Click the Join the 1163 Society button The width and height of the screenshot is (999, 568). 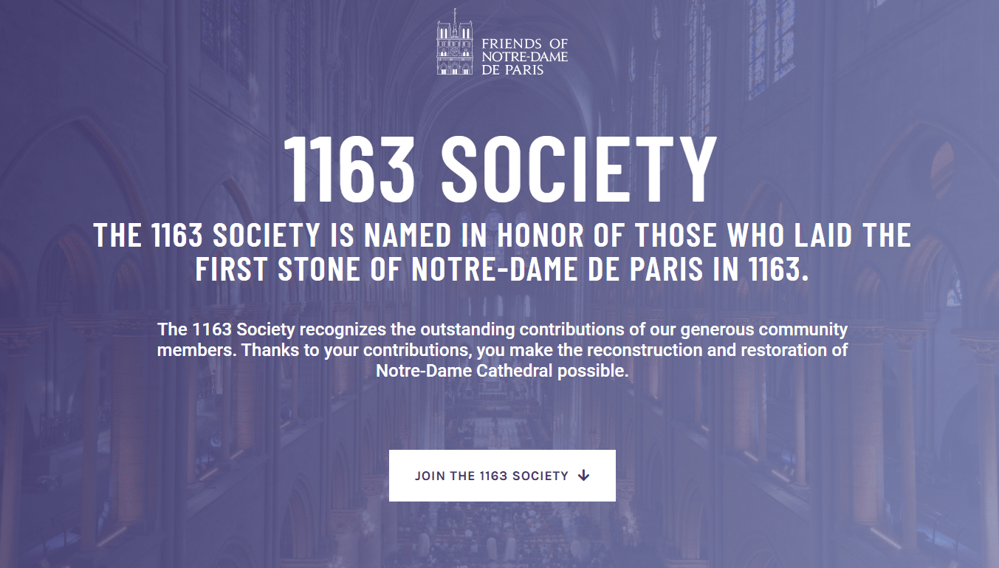(x=502, y=476)
